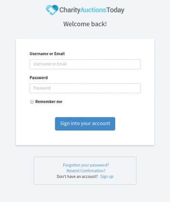This screenshot has height=202, width=170.
Task: Click the "Charity" word in the logo
Action: 70,10
